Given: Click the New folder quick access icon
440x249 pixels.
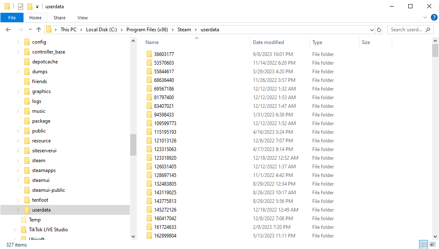Looking at the screenshot, I should 30,7.
